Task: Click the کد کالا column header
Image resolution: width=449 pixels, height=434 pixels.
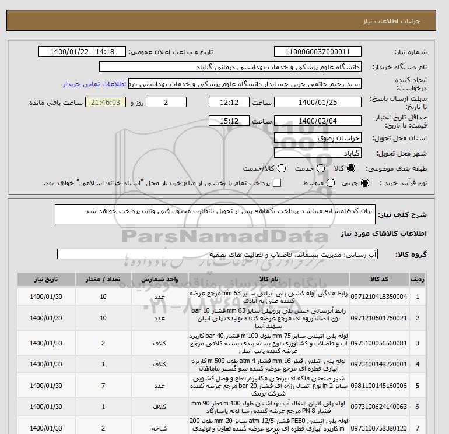Action: pos(379,279)
